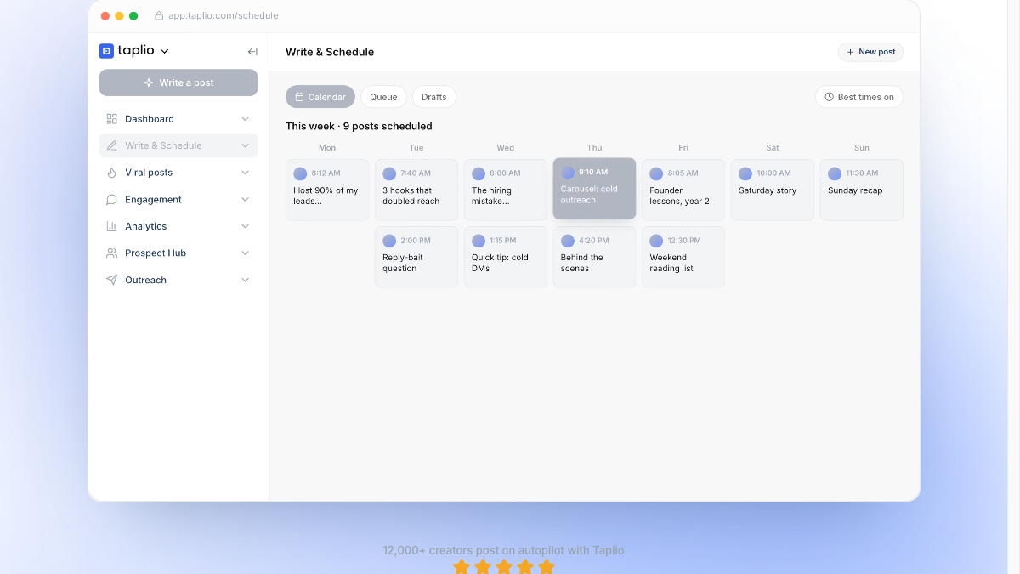This screenshot has width=1020, height=574.
Task: Open Outreach in the sidebar
Action: [178, 280]
